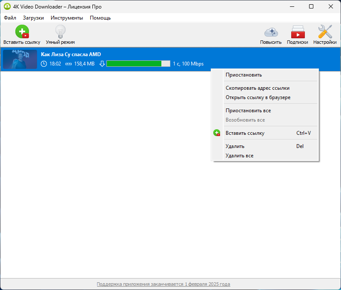The width and height of the screenshot is (341, 290).
Task: Choose Открыть ссылку в браузере
Action: [258, 97]
